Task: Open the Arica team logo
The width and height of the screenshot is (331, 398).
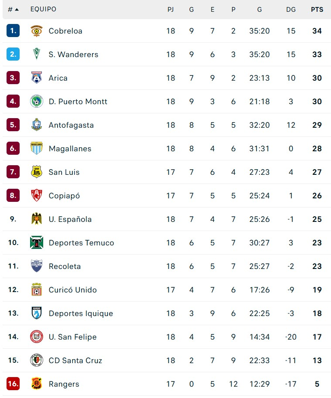Action: 37,78
